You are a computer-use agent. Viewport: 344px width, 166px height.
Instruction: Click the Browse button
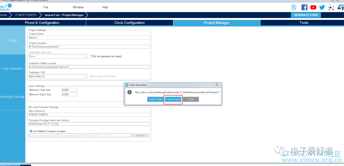[140, 135]
